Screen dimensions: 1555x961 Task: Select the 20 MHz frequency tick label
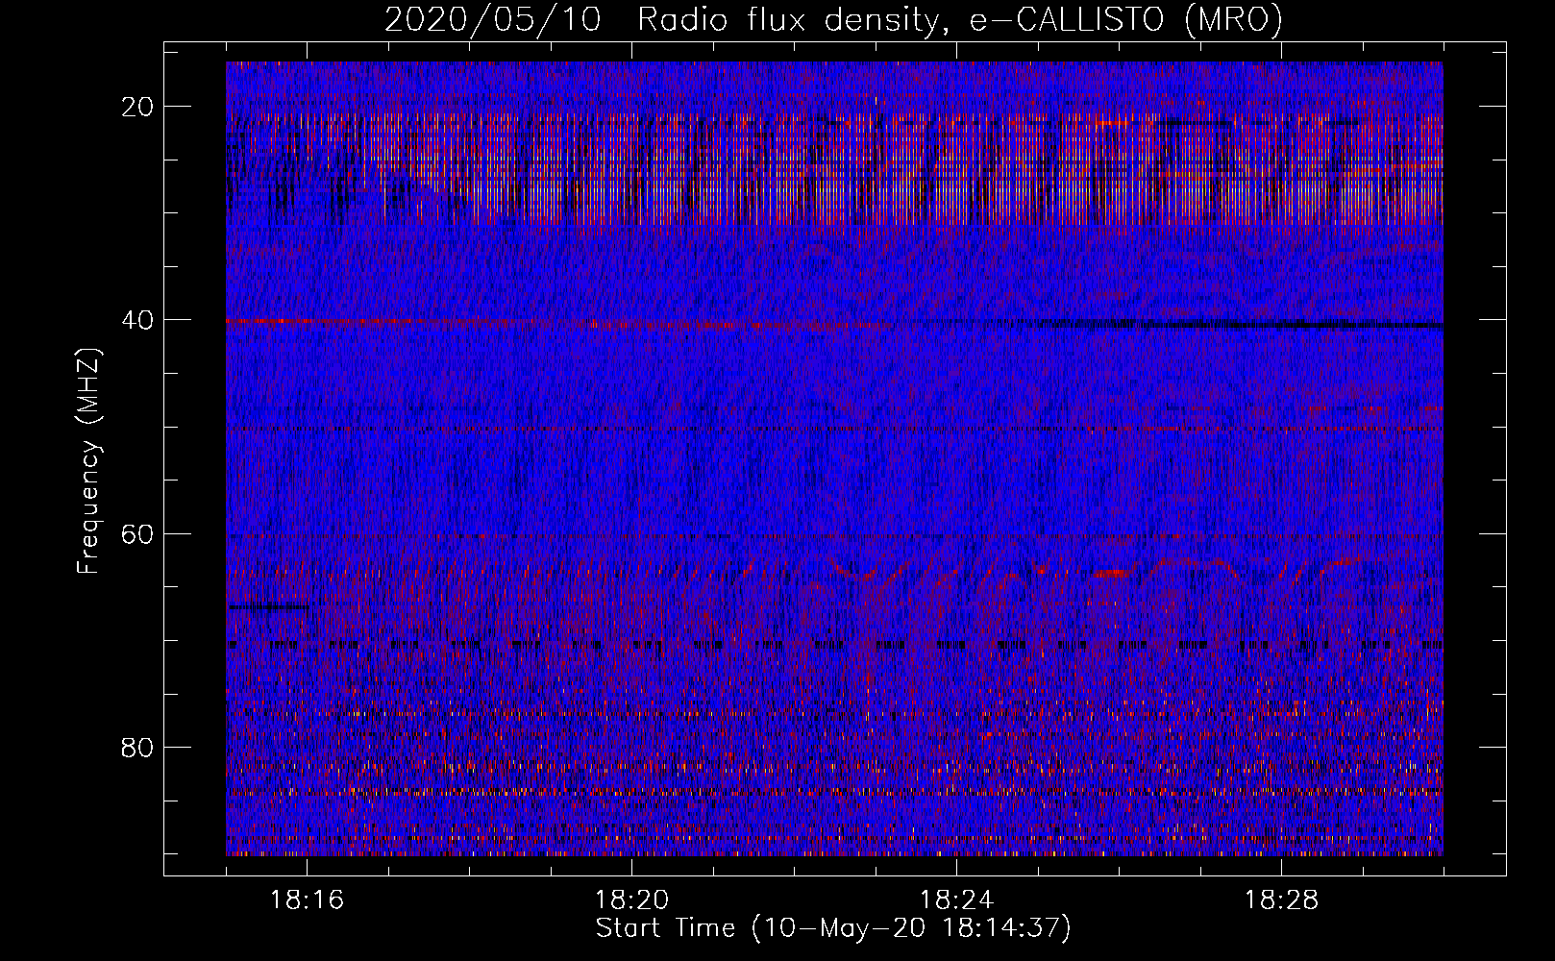click(x=138, y=107)
